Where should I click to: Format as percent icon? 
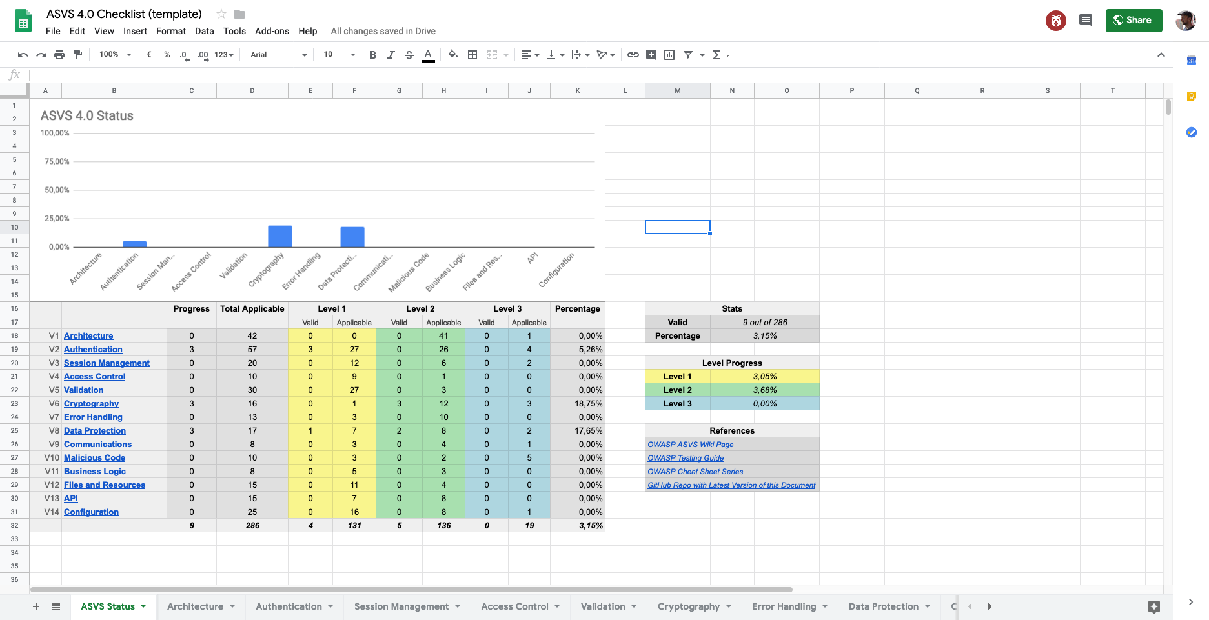[x=167, y=55]
